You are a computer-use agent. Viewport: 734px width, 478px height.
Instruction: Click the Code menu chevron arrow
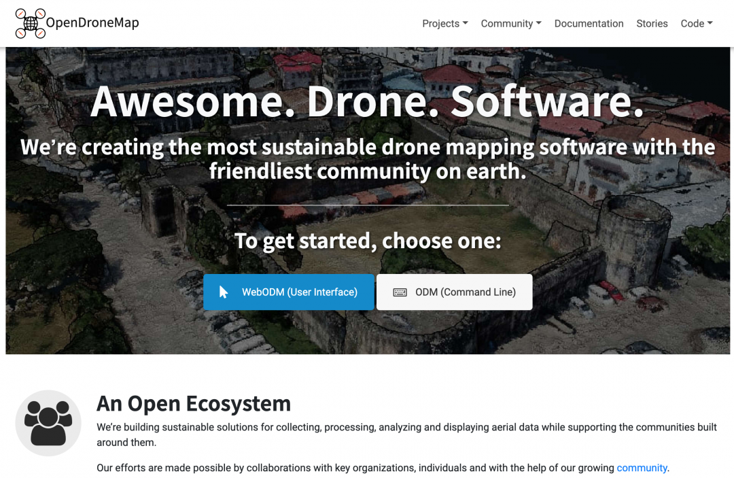tap(712, 23)
